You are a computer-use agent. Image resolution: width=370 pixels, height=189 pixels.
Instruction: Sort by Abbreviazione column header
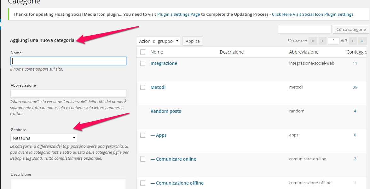[304, 52]
